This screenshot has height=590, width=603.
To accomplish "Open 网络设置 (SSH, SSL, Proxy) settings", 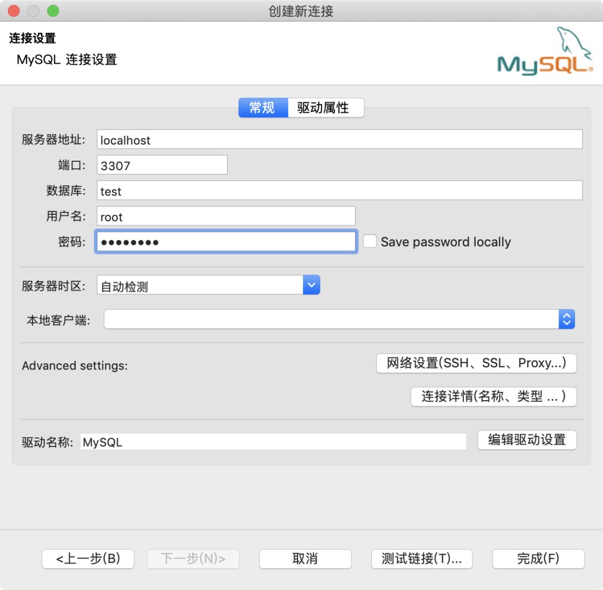I will pyautogui.click(x=476, y=363).
